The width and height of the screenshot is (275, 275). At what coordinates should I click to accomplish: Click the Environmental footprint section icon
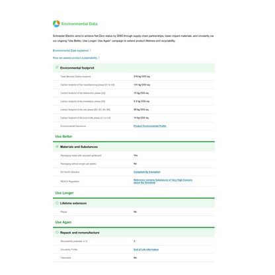coord(57,67)
